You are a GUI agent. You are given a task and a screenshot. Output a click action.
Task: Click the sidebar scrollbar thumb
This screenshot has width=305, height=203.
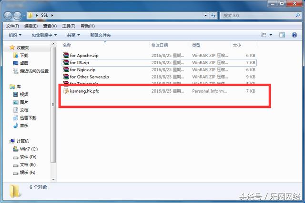[53, 105]
